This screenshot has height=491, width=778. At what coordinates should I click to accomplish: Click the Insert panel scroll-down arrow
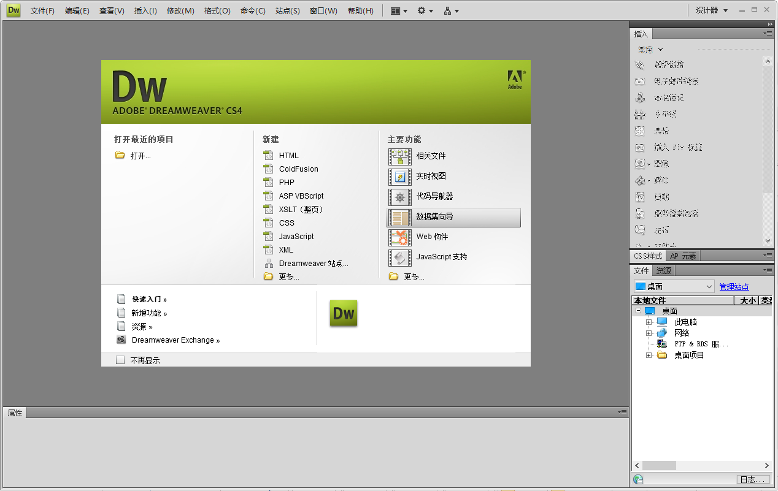768,241
